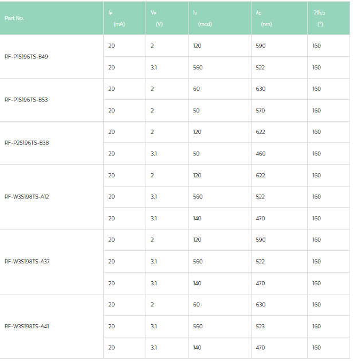Open the RF-P1S196TS-B53 part entry
Viewport: 353px width, 361px height.
point(26,99)
